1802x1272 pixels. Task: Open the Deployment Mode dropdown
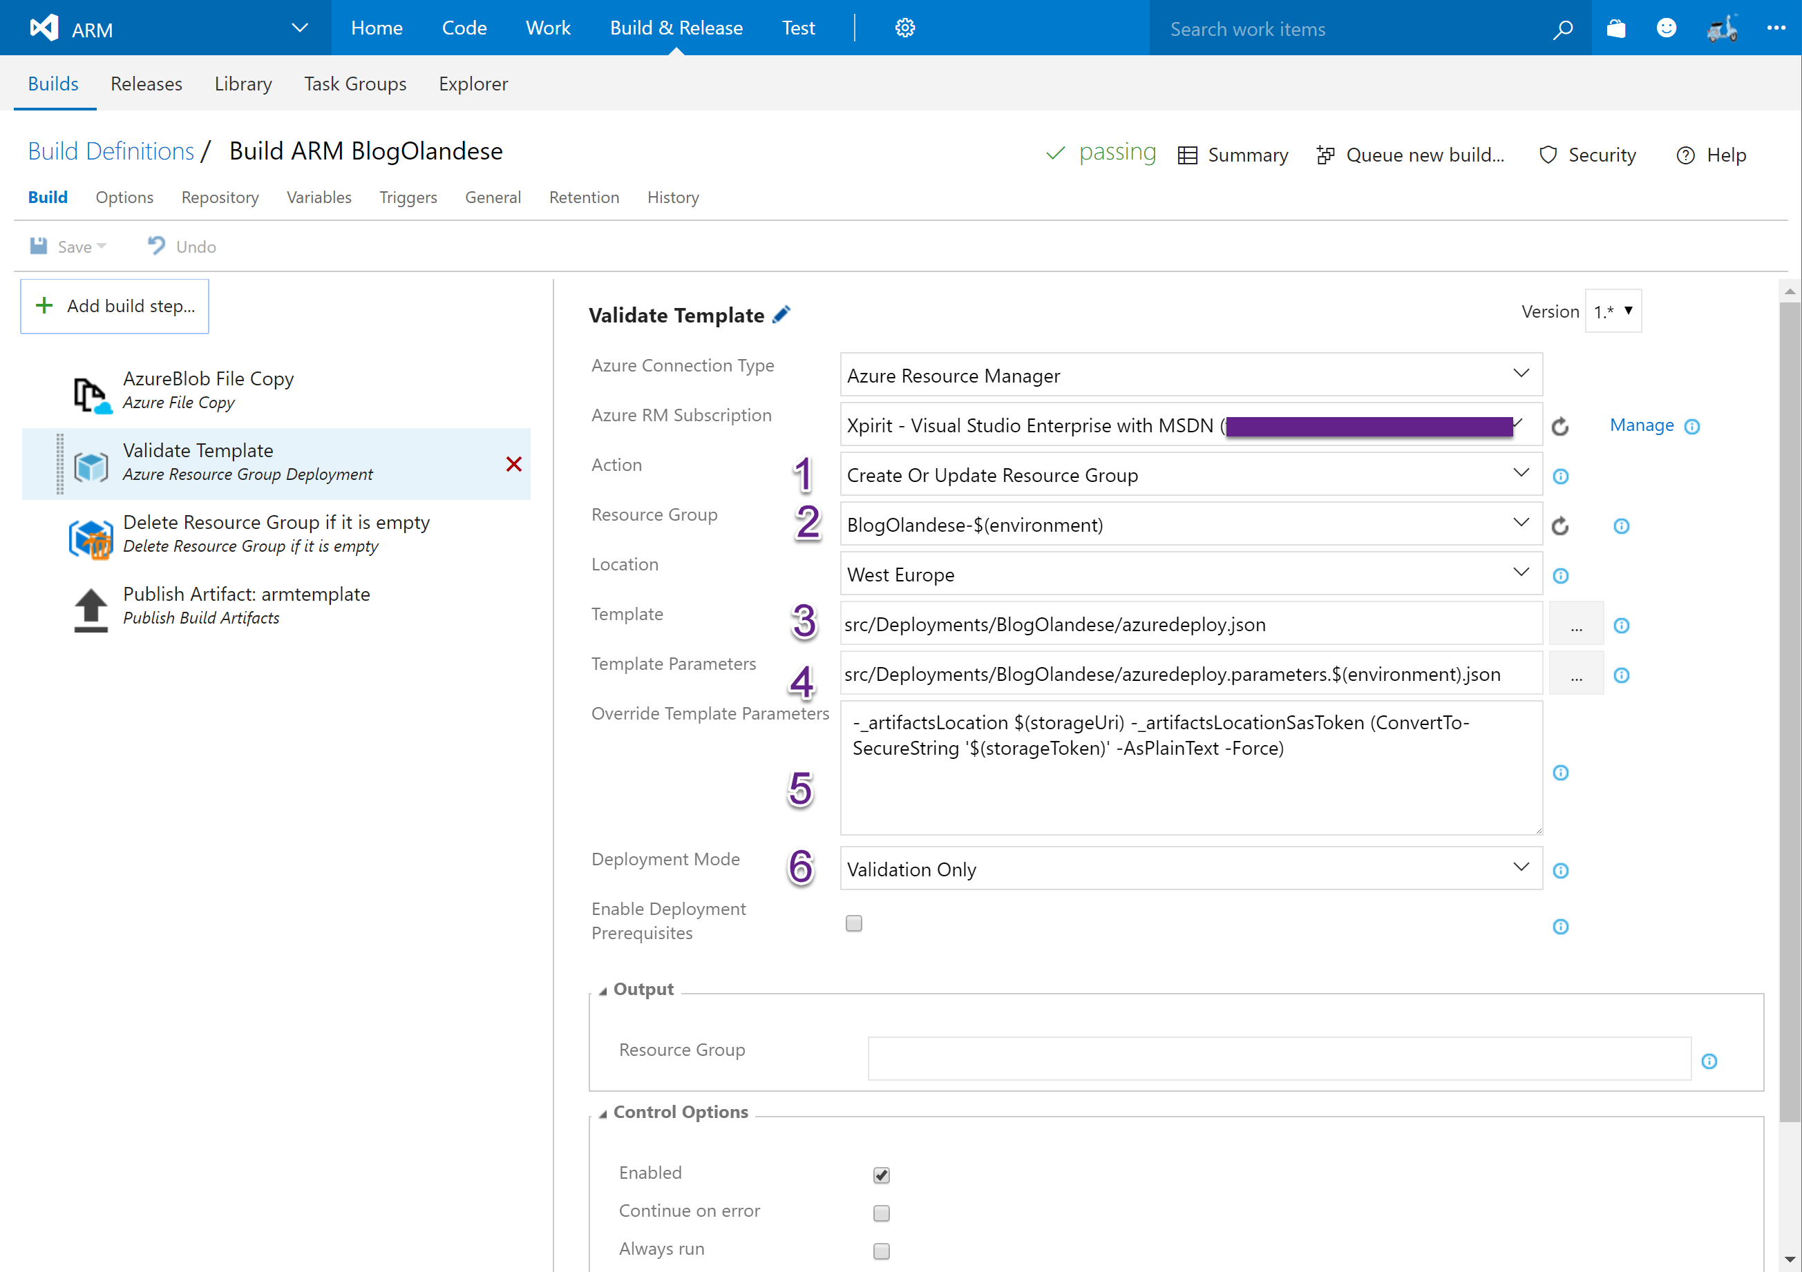point(1191,869)
